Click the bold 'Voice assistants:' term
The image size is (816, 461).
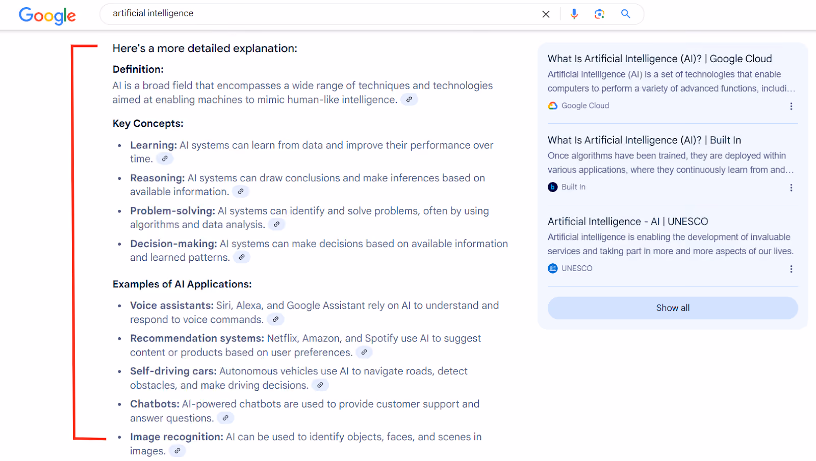click(x=172, y=306)
